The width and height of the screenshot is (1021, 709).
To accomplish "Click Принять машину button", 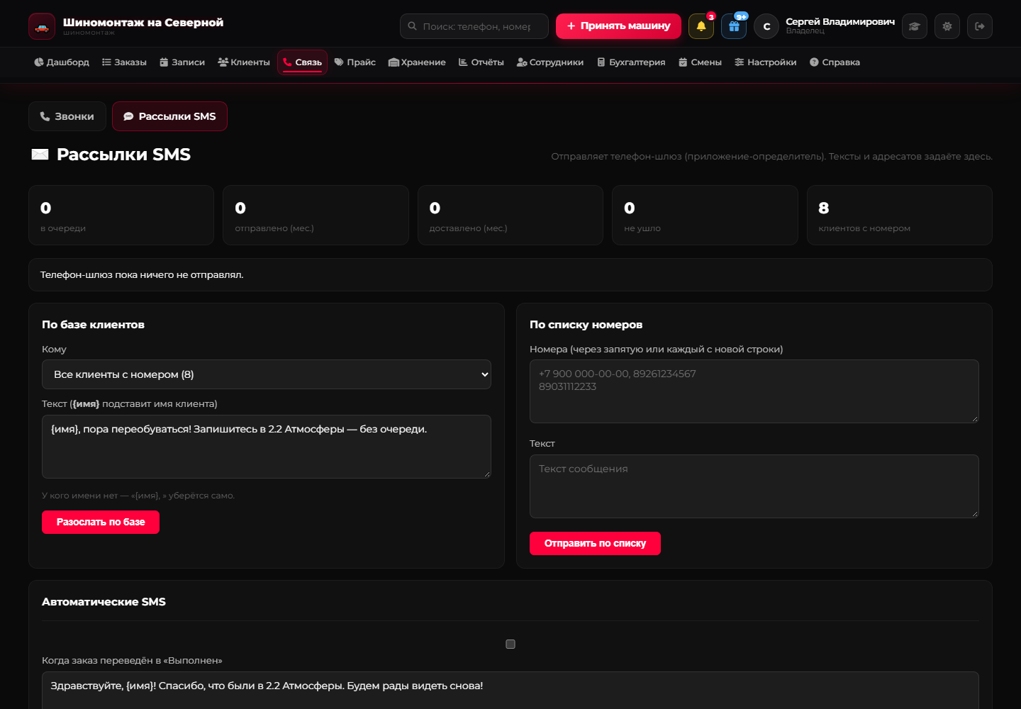I will [618, 26].
